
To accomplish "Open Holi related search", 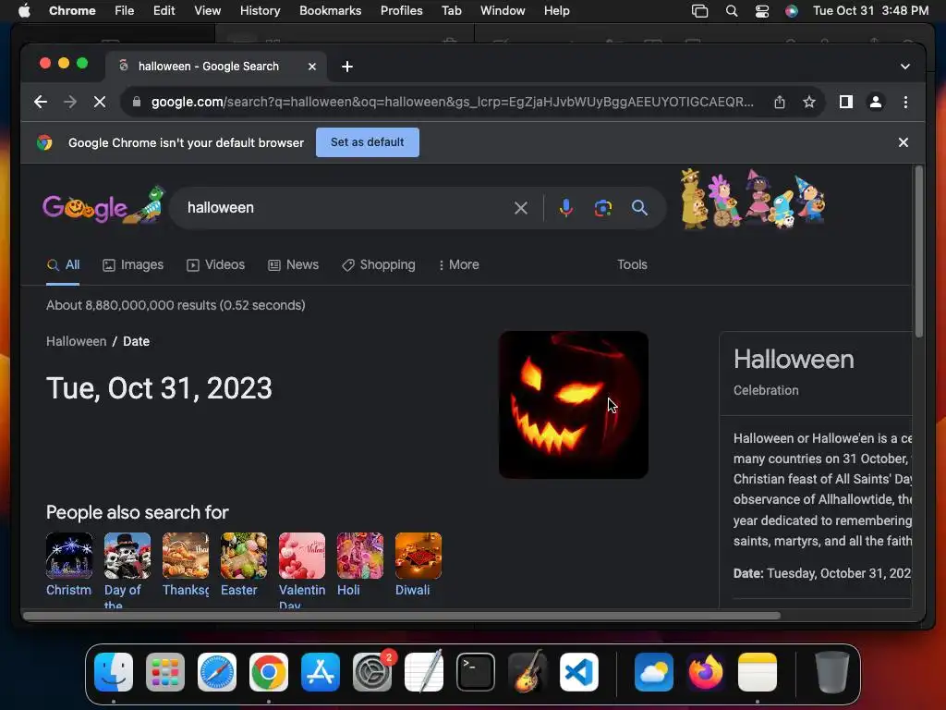I will coord(360,565).
